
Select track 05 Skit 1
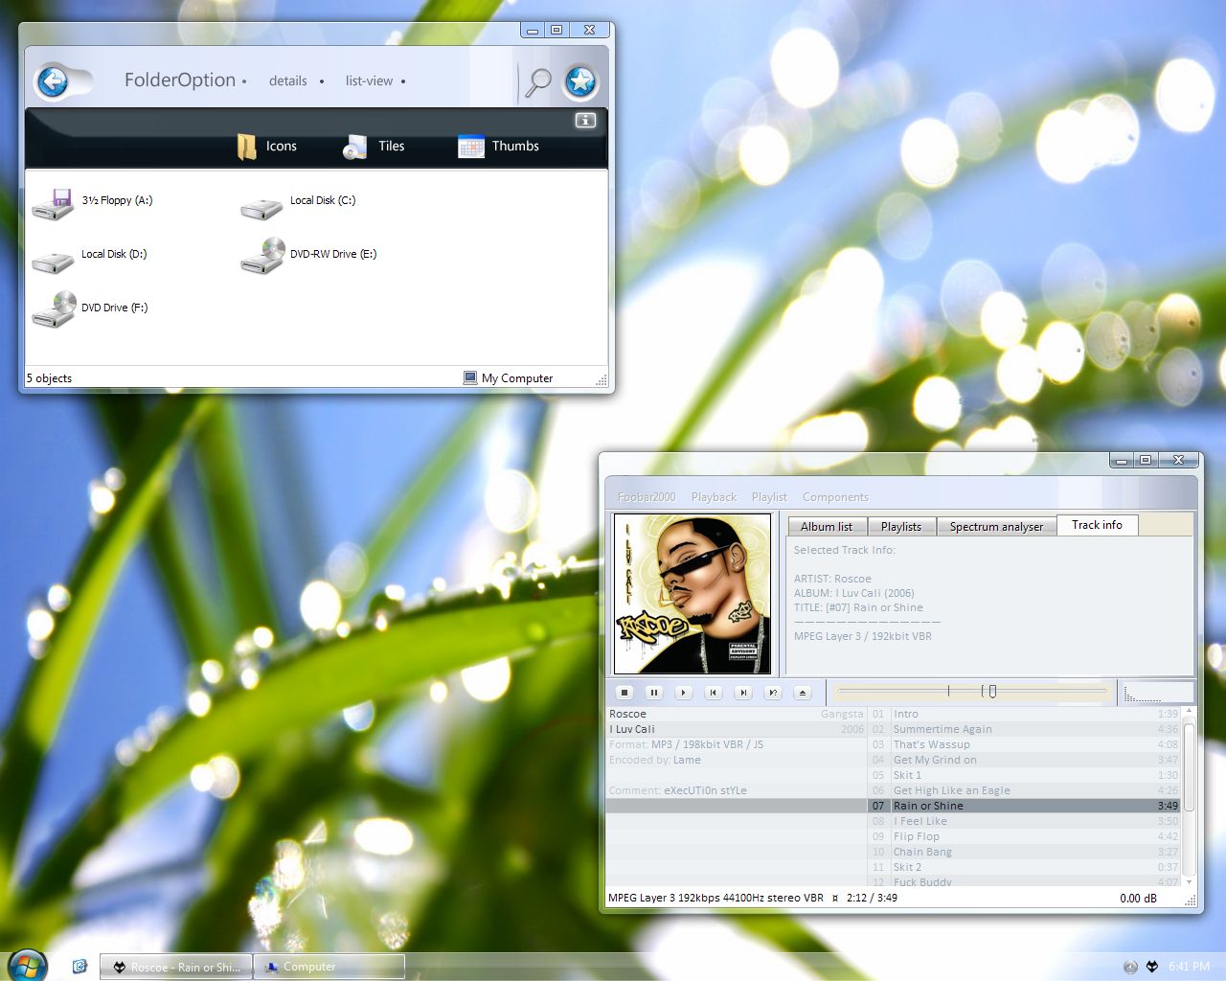1025,775
